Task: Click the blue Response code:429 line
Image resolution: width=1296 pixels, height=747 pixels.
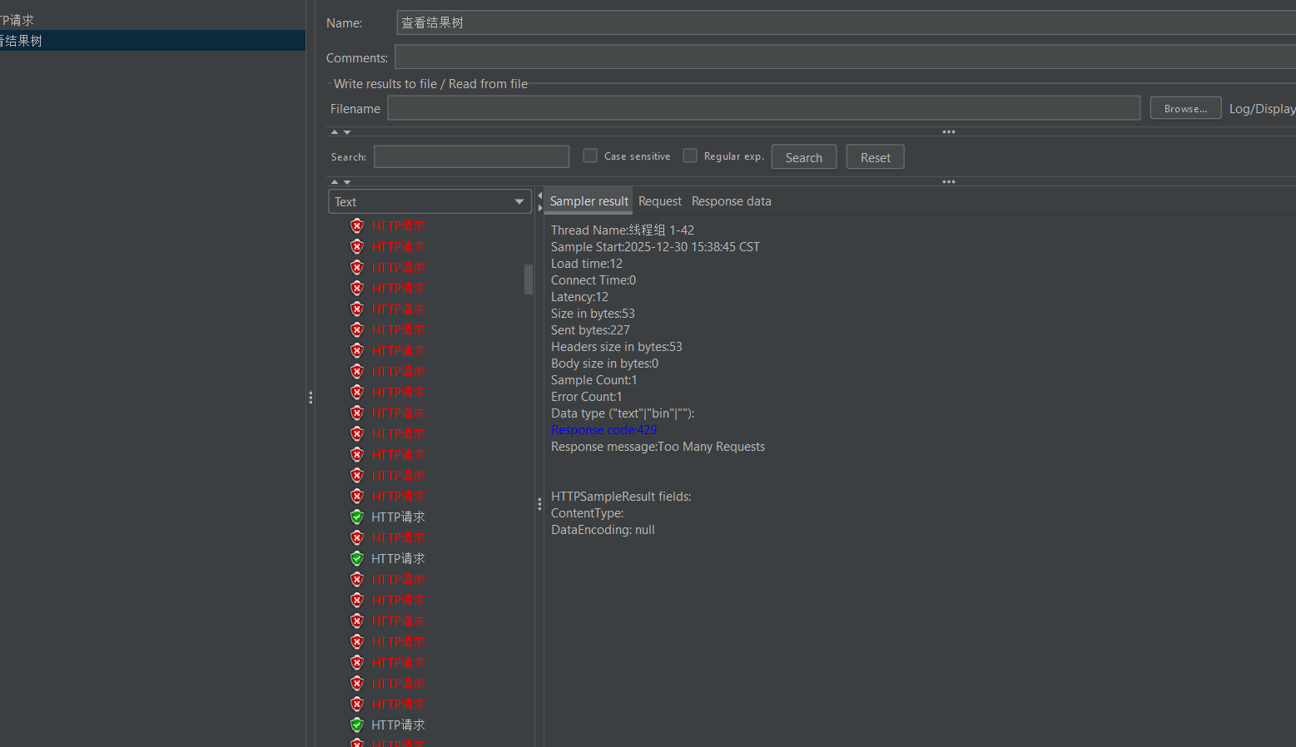Action: [x=603, y=430]
